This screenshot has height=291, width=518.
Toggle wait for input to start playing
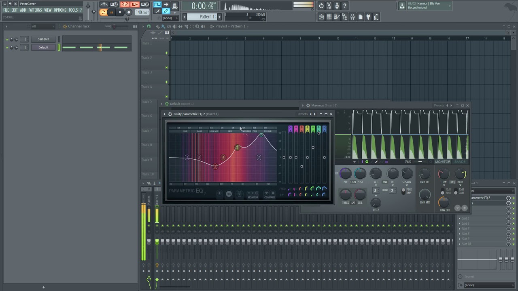point(114,4)
